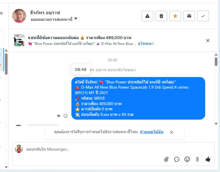Click the ad thumbnail image in banner

pyautogui.click(x=19, y=41)
